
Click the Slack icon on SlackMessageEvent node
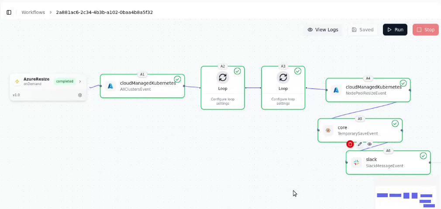(x=356, y=162)
